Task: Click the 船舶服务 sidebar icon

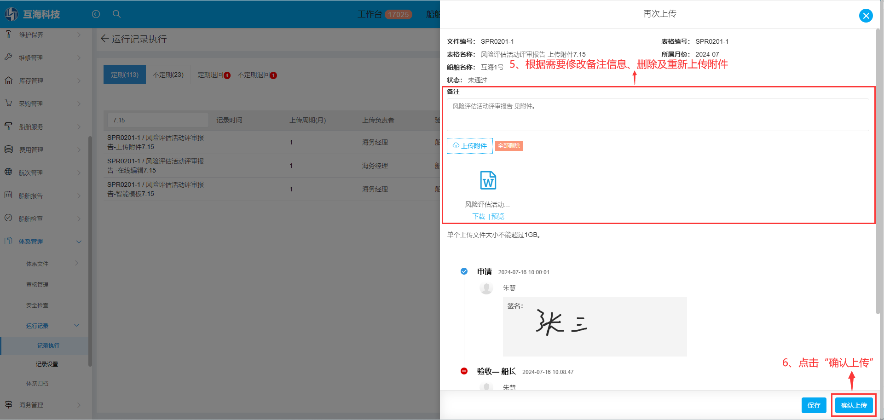Action: click(8, 127)
